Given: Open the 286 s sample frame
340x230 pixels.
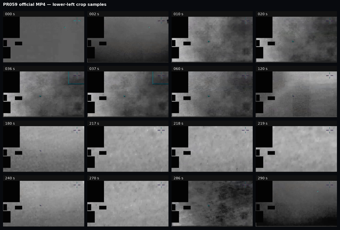Looking at the screenshot, I should point(212,204).
